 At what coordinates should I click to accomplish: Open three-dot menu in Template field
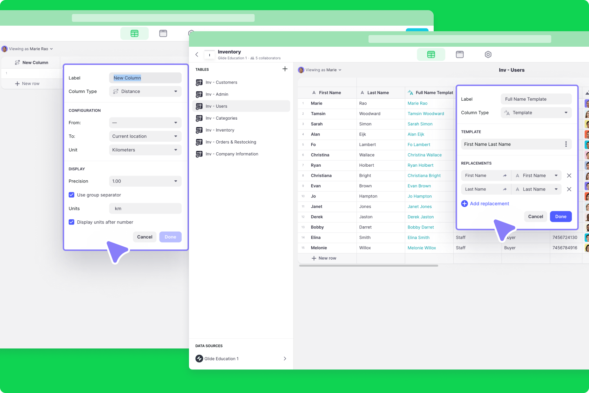566,144
